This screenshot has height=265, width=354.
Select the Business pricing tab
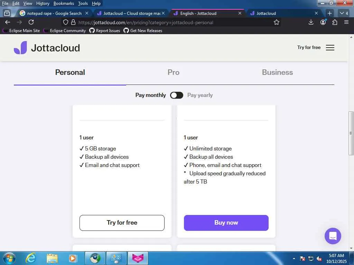pyautogui.click(x=277, y=72)
